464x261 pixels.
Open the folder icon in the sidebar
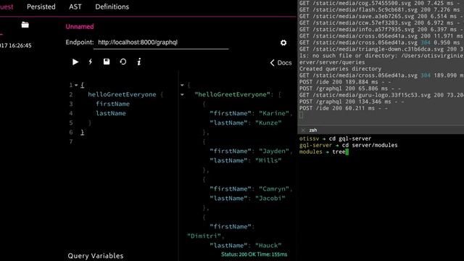(25, 25)
